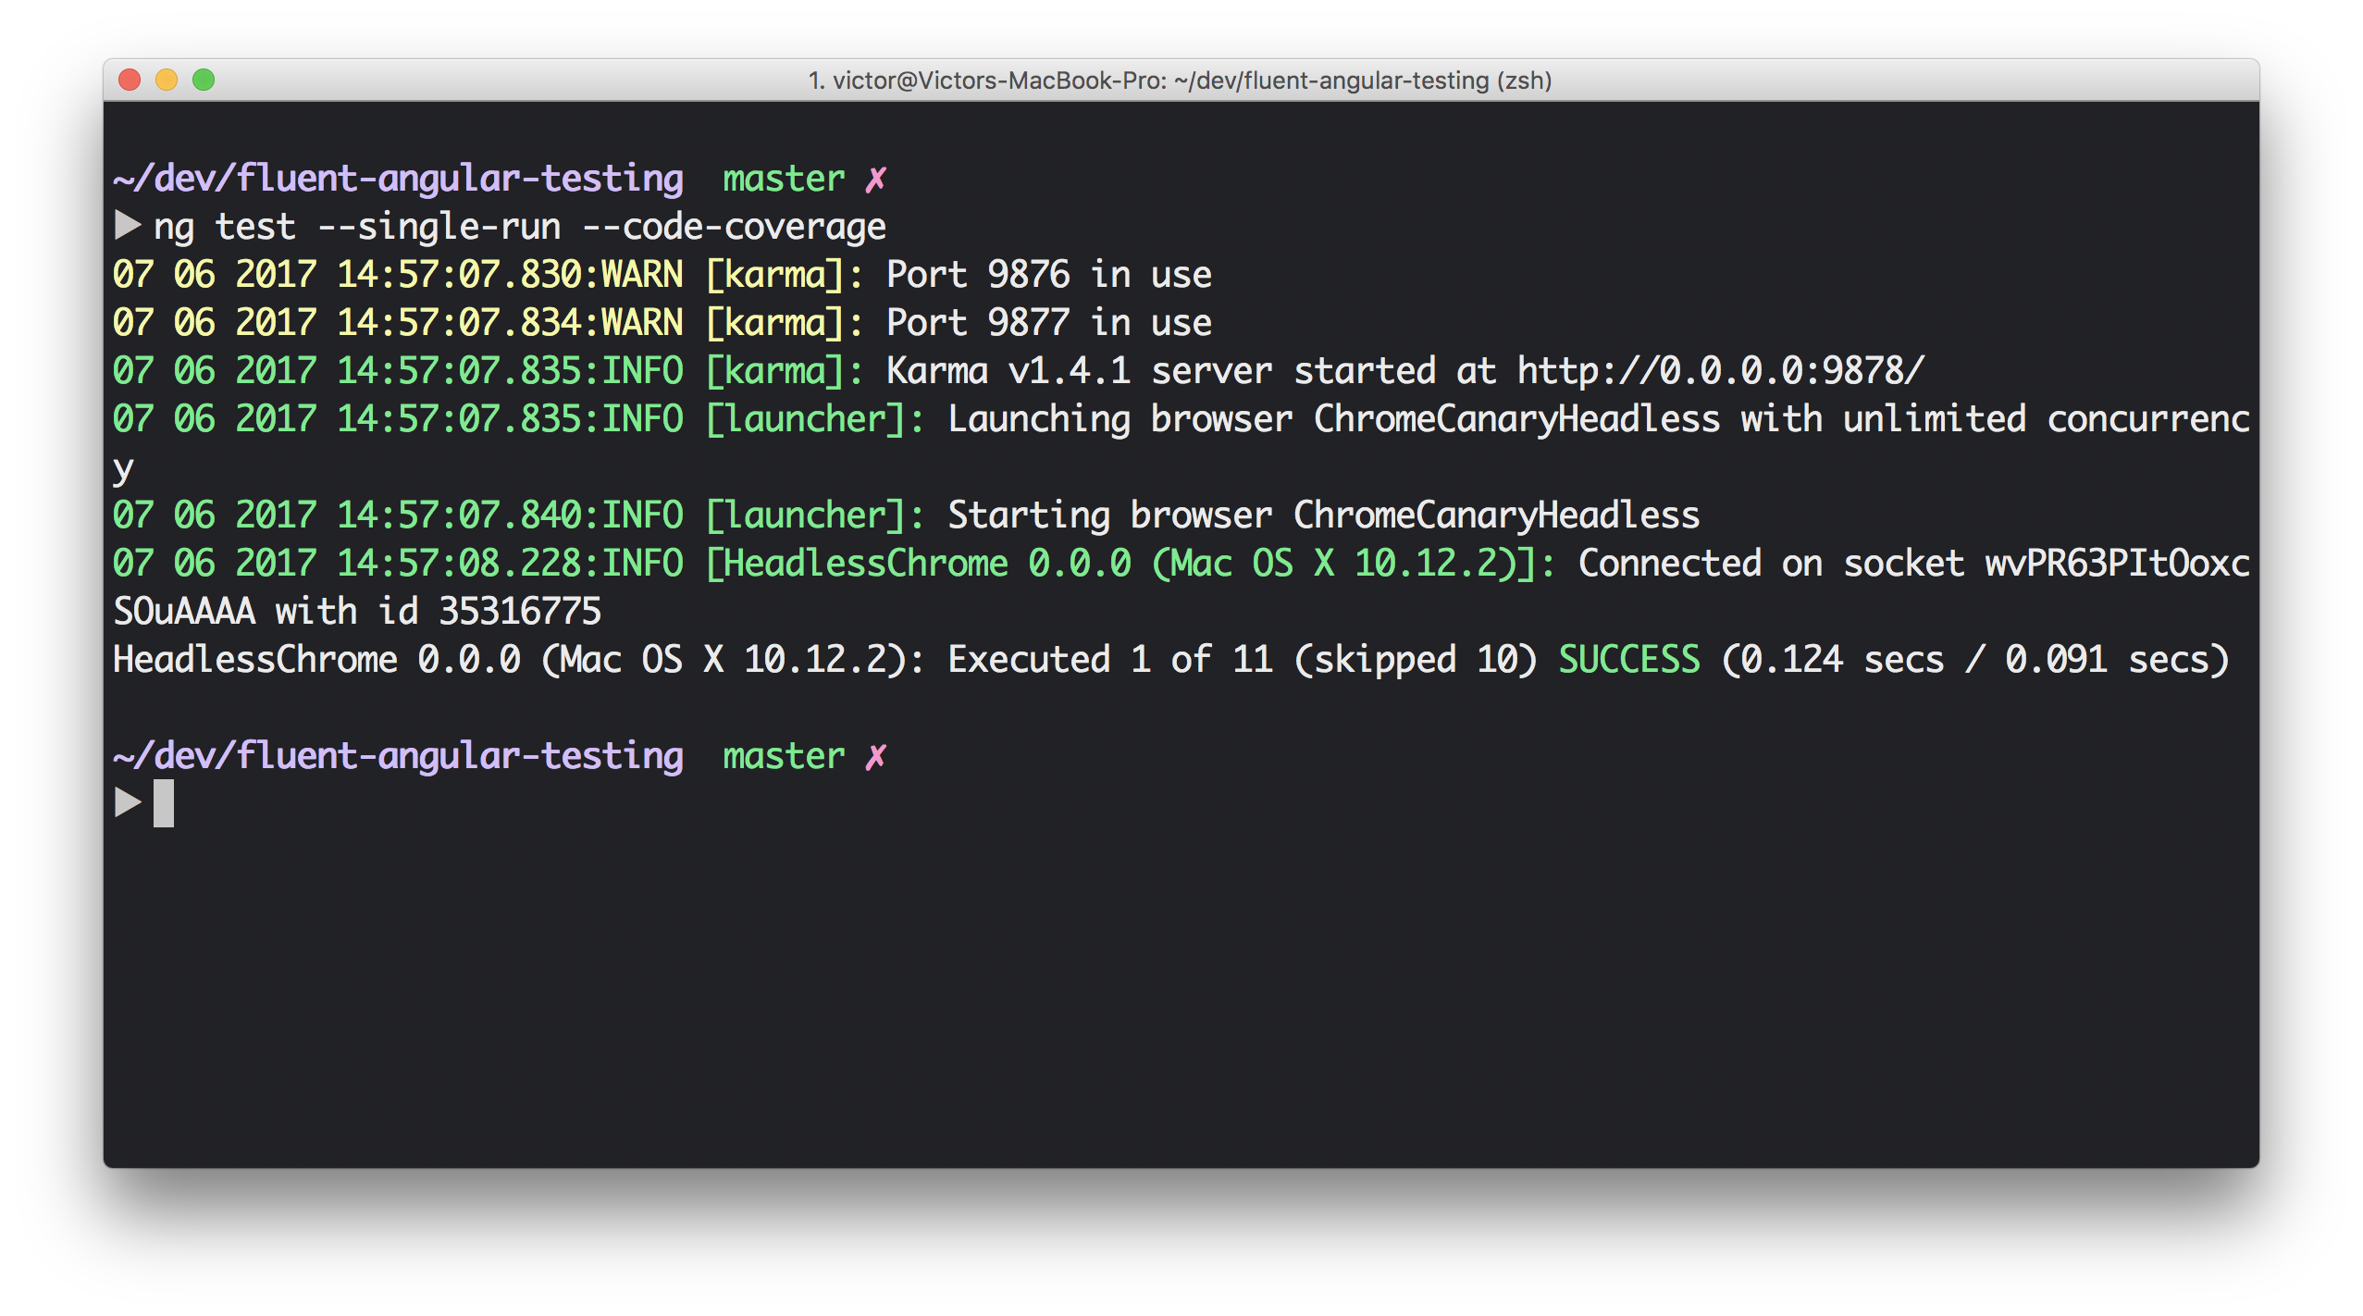Click the first prompt arrow before ng test

click(x=127, y=225)
